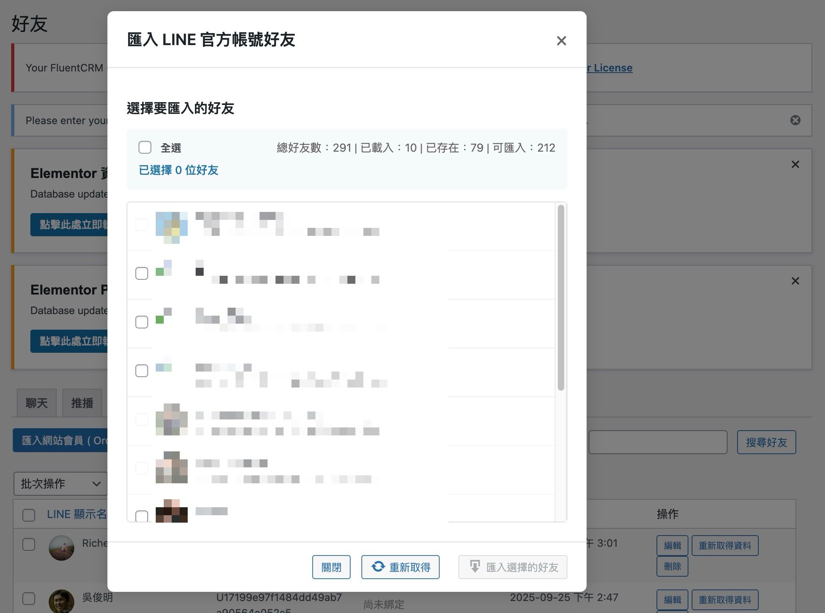Click the friend list vertical scrollbar

(x=561, y=297)
